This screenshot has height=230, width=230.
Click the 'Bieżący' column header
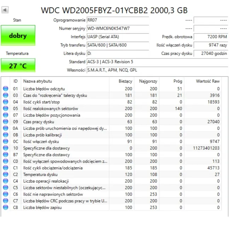point(122,81)
